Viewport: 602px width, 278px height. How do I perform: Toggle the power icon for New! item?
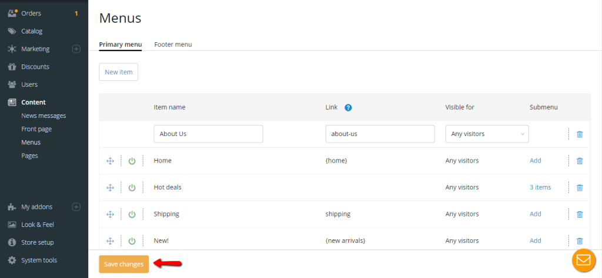pos(132,241)
